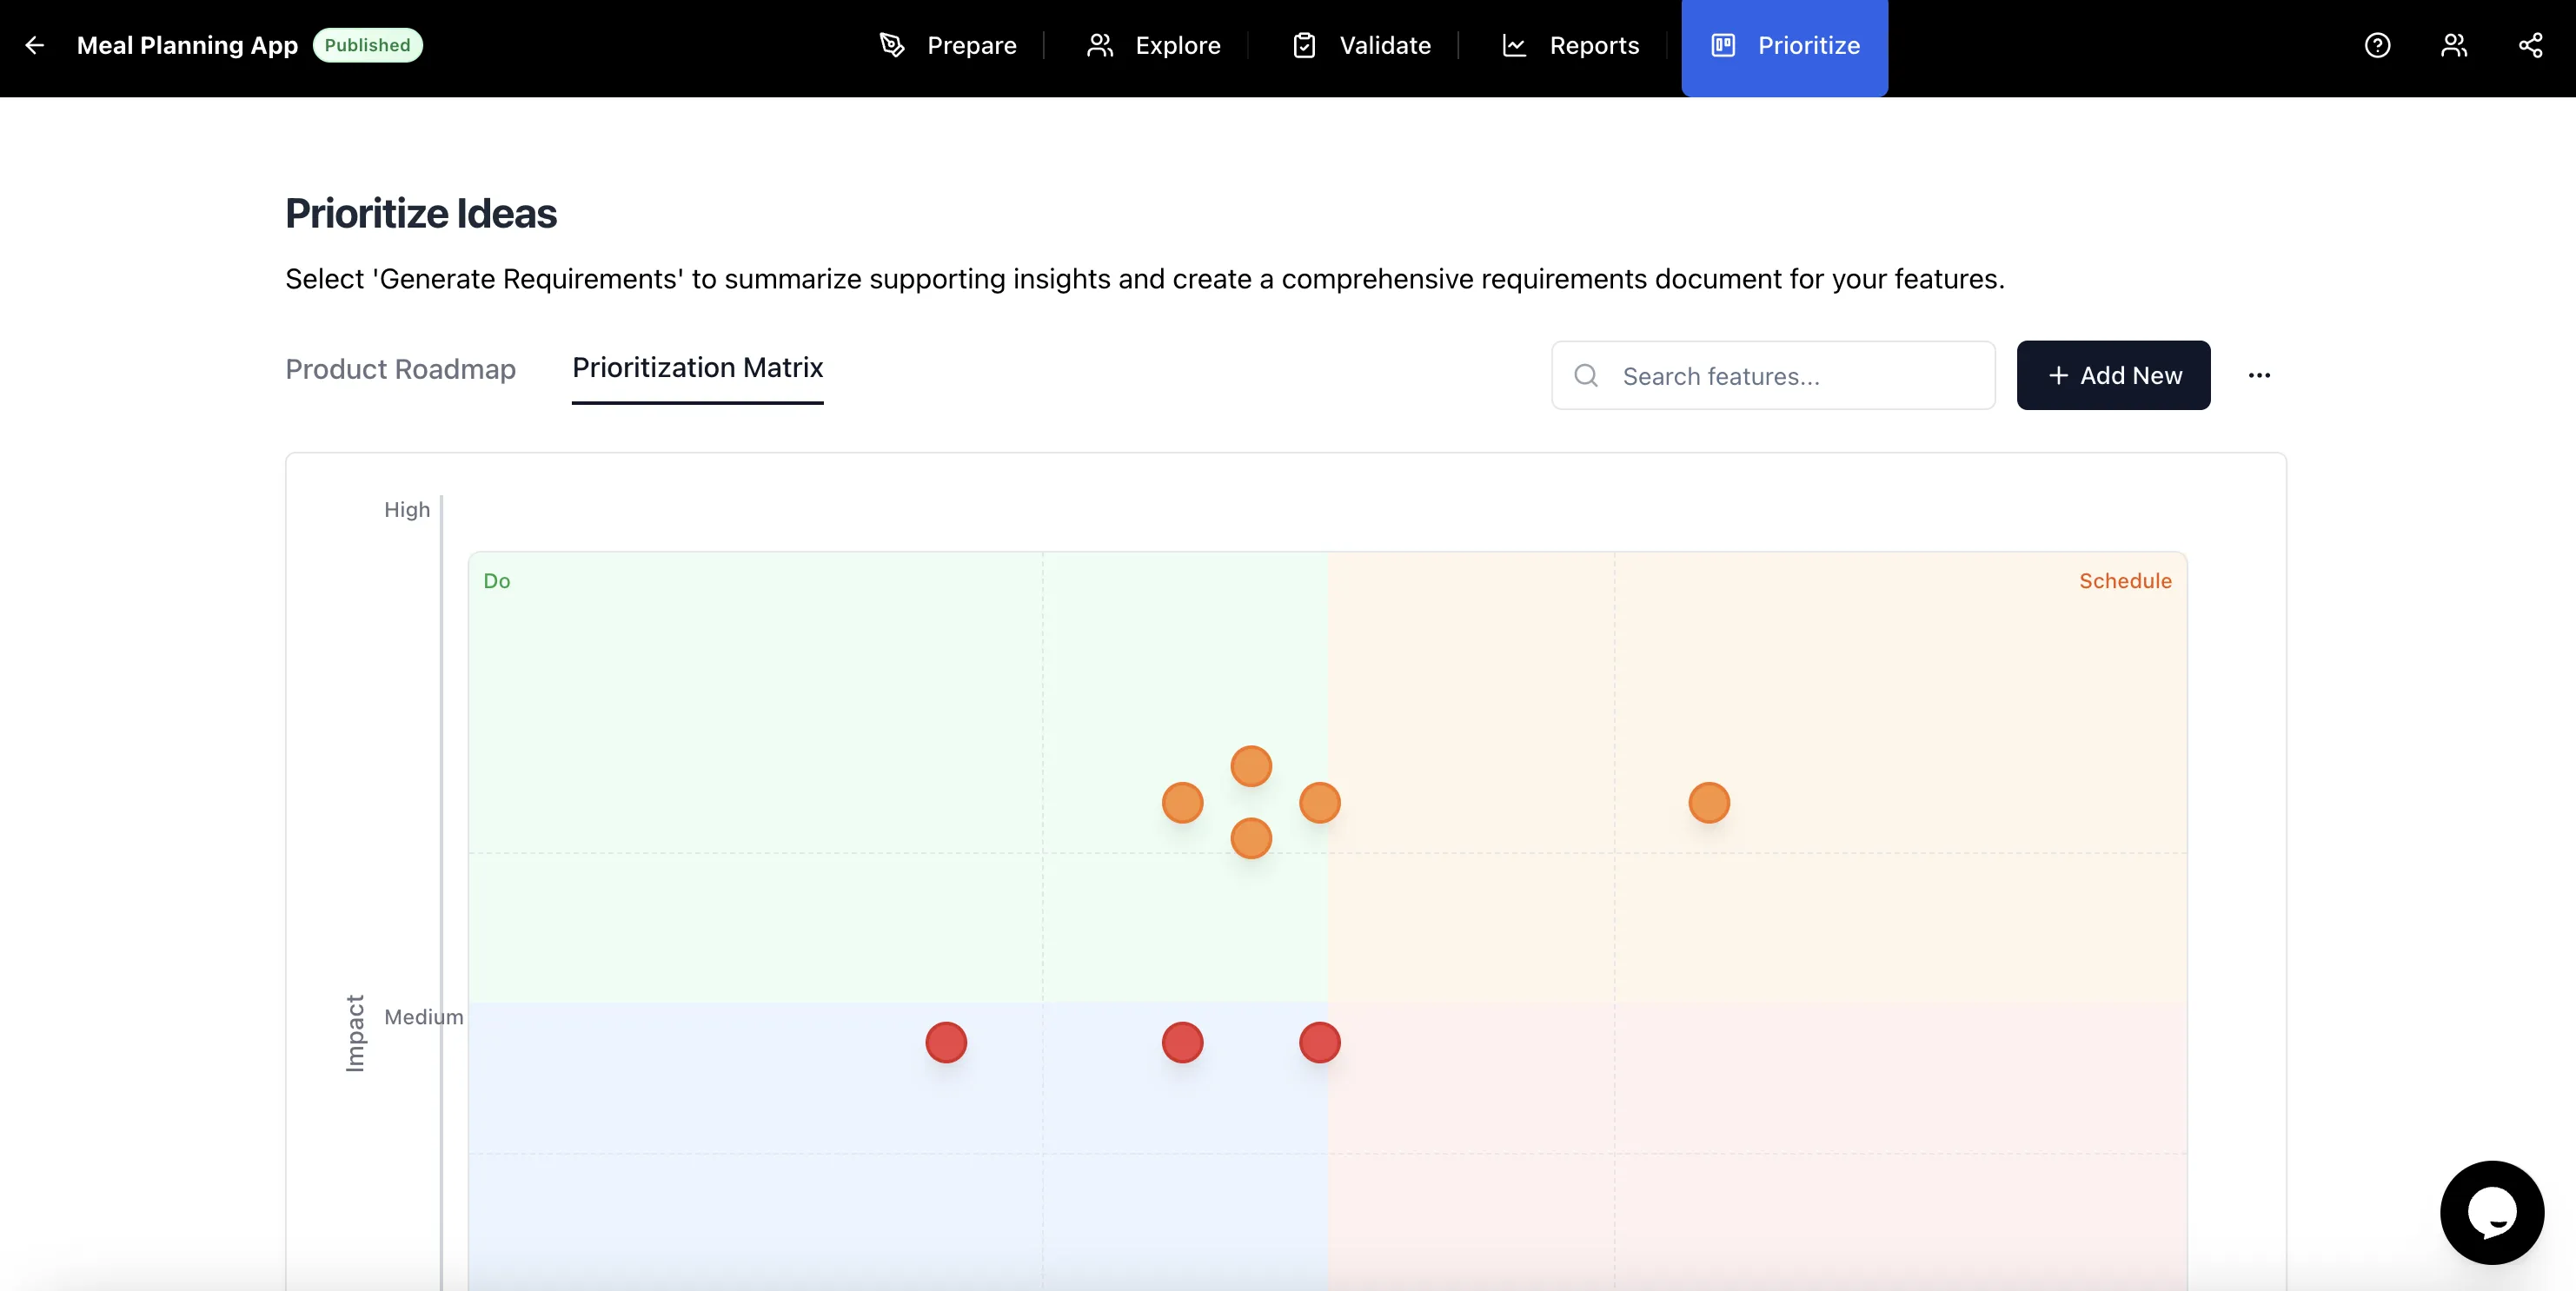Open the chat bubble widget
The width and height of the screenshot is (2576, 1291).
[x=2491, y=1212]
